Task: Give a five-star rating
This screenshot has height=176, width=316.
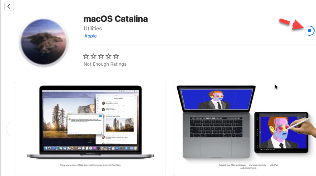Action: [116, 56]
